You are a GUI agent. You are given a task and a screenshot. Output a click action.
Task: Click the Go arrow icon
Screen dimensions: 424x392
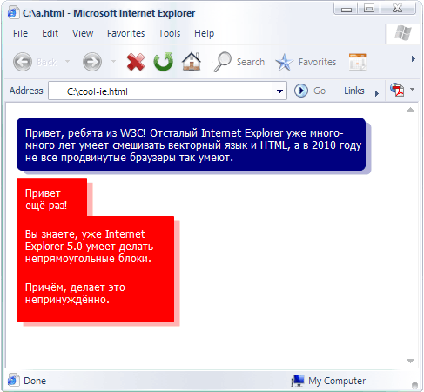coord(301,91)
